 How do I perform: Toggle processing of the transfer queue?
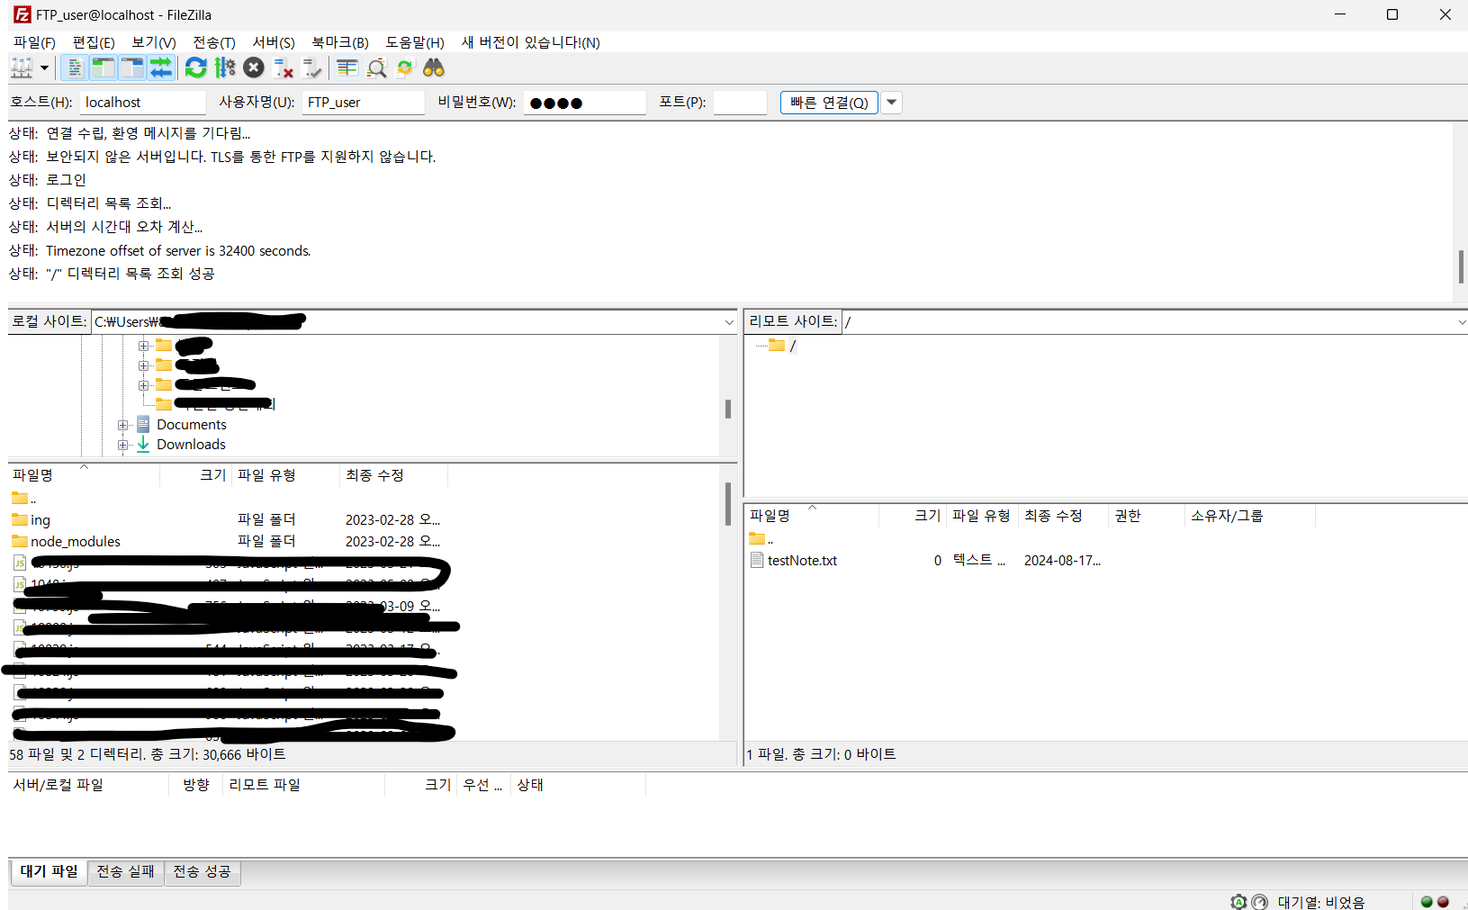click(225, 68)
